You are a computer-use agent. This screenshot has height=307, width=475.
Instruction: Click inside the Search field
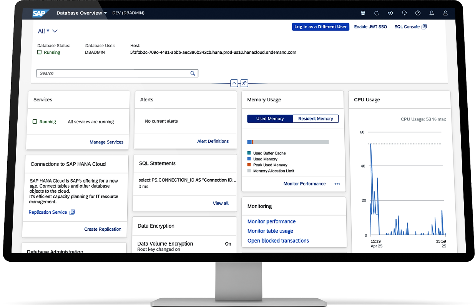117,73
